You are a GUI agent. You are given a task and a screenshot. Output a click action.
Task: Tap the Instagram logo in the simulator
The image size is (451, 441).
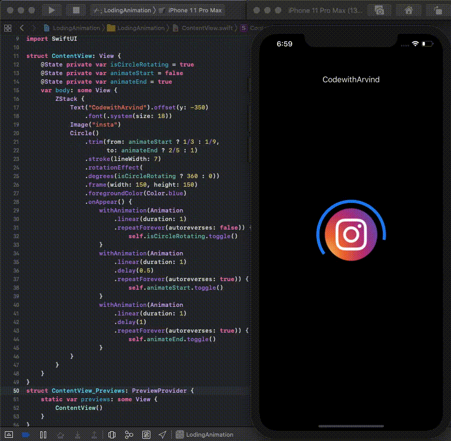pyautogui.click(x=351, y=234)
